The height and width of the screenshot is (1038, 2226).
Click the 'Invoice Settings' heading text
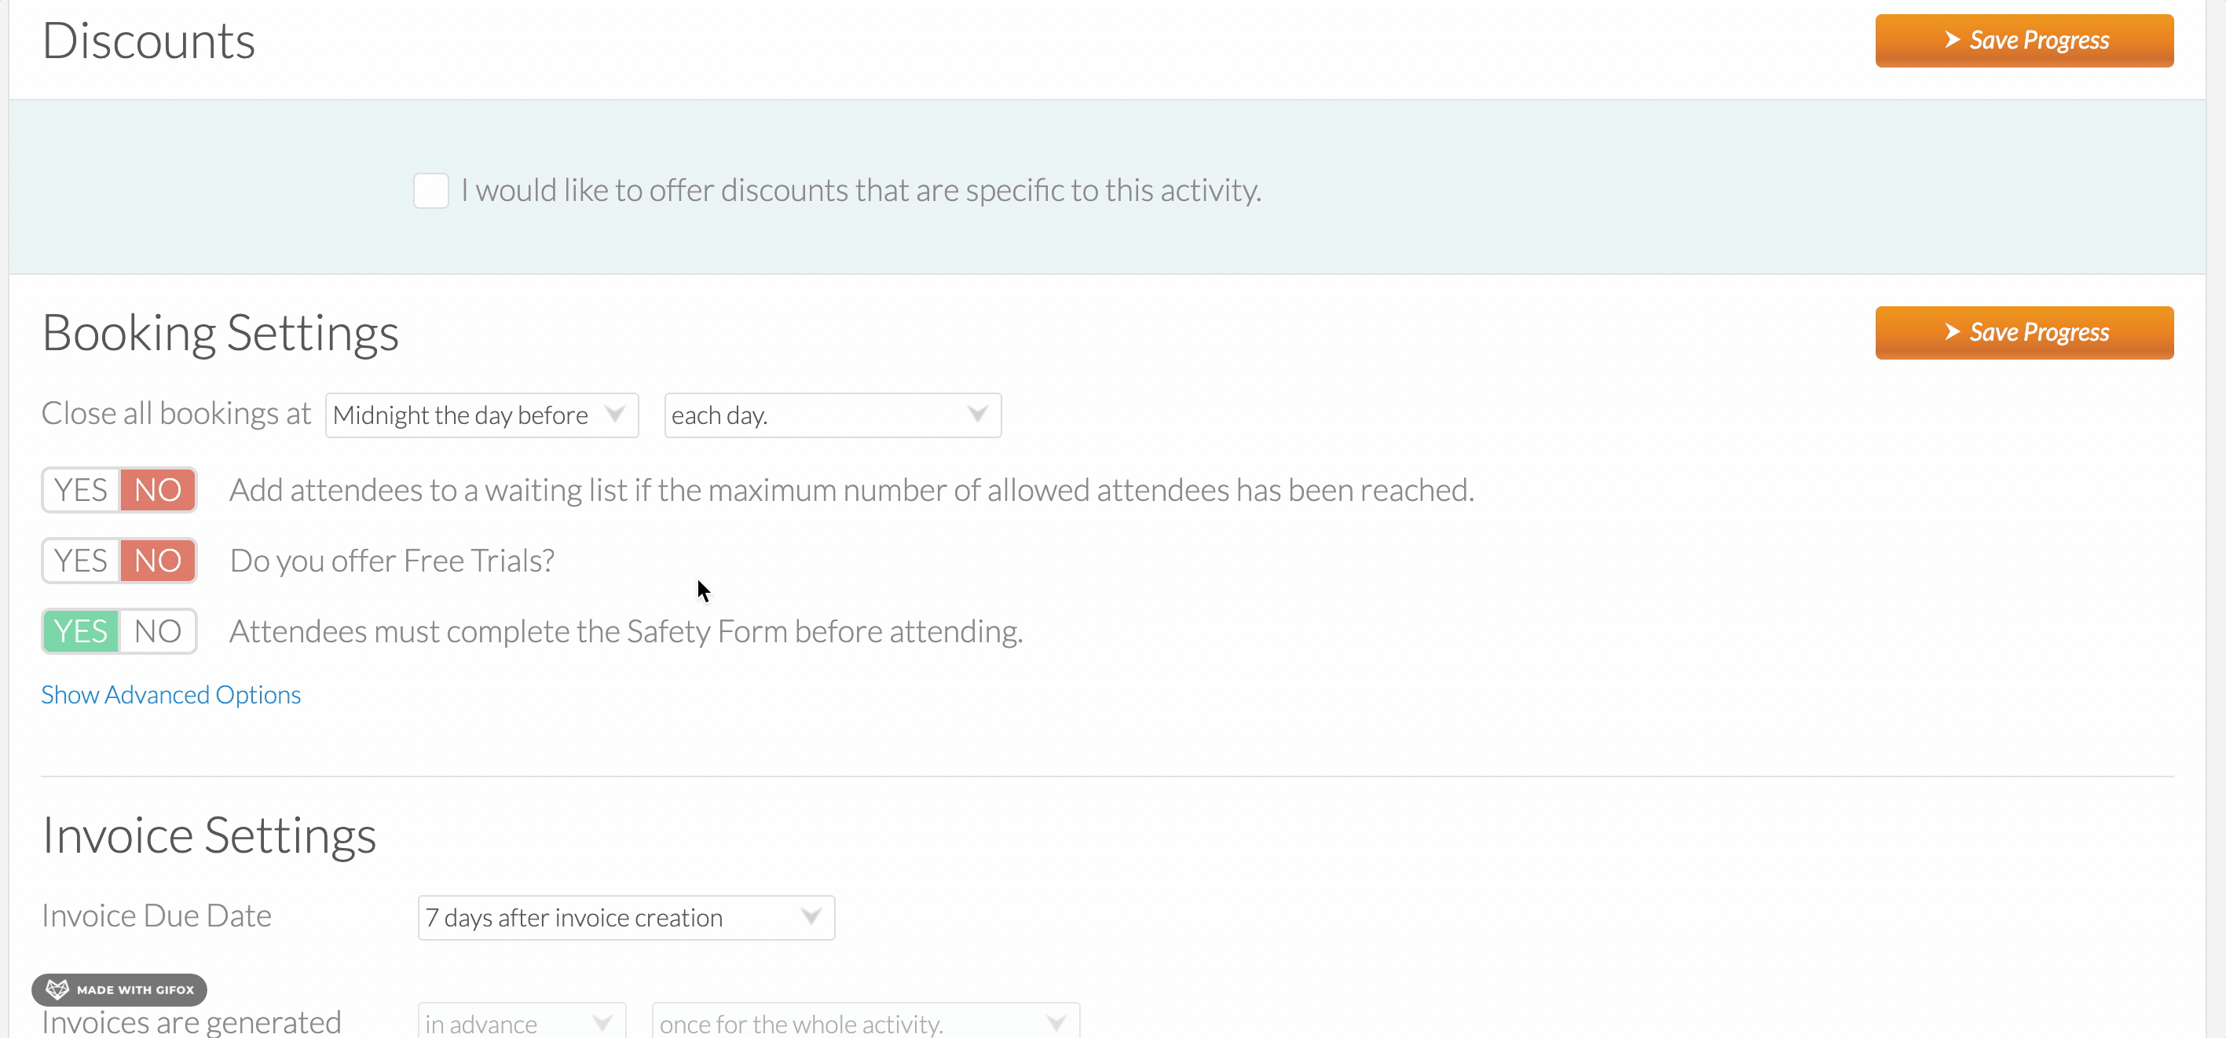pyautogui.click(x=209, y=836)
